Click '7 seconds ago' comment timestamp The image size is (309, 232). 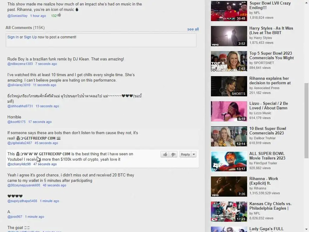(46, 64)
